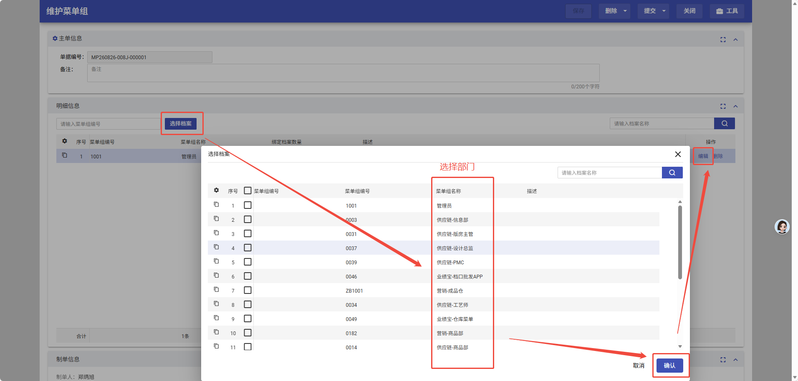Screen dimensions: 798x381
Task: Click 编辑 link in detail row
Action: 703,156
